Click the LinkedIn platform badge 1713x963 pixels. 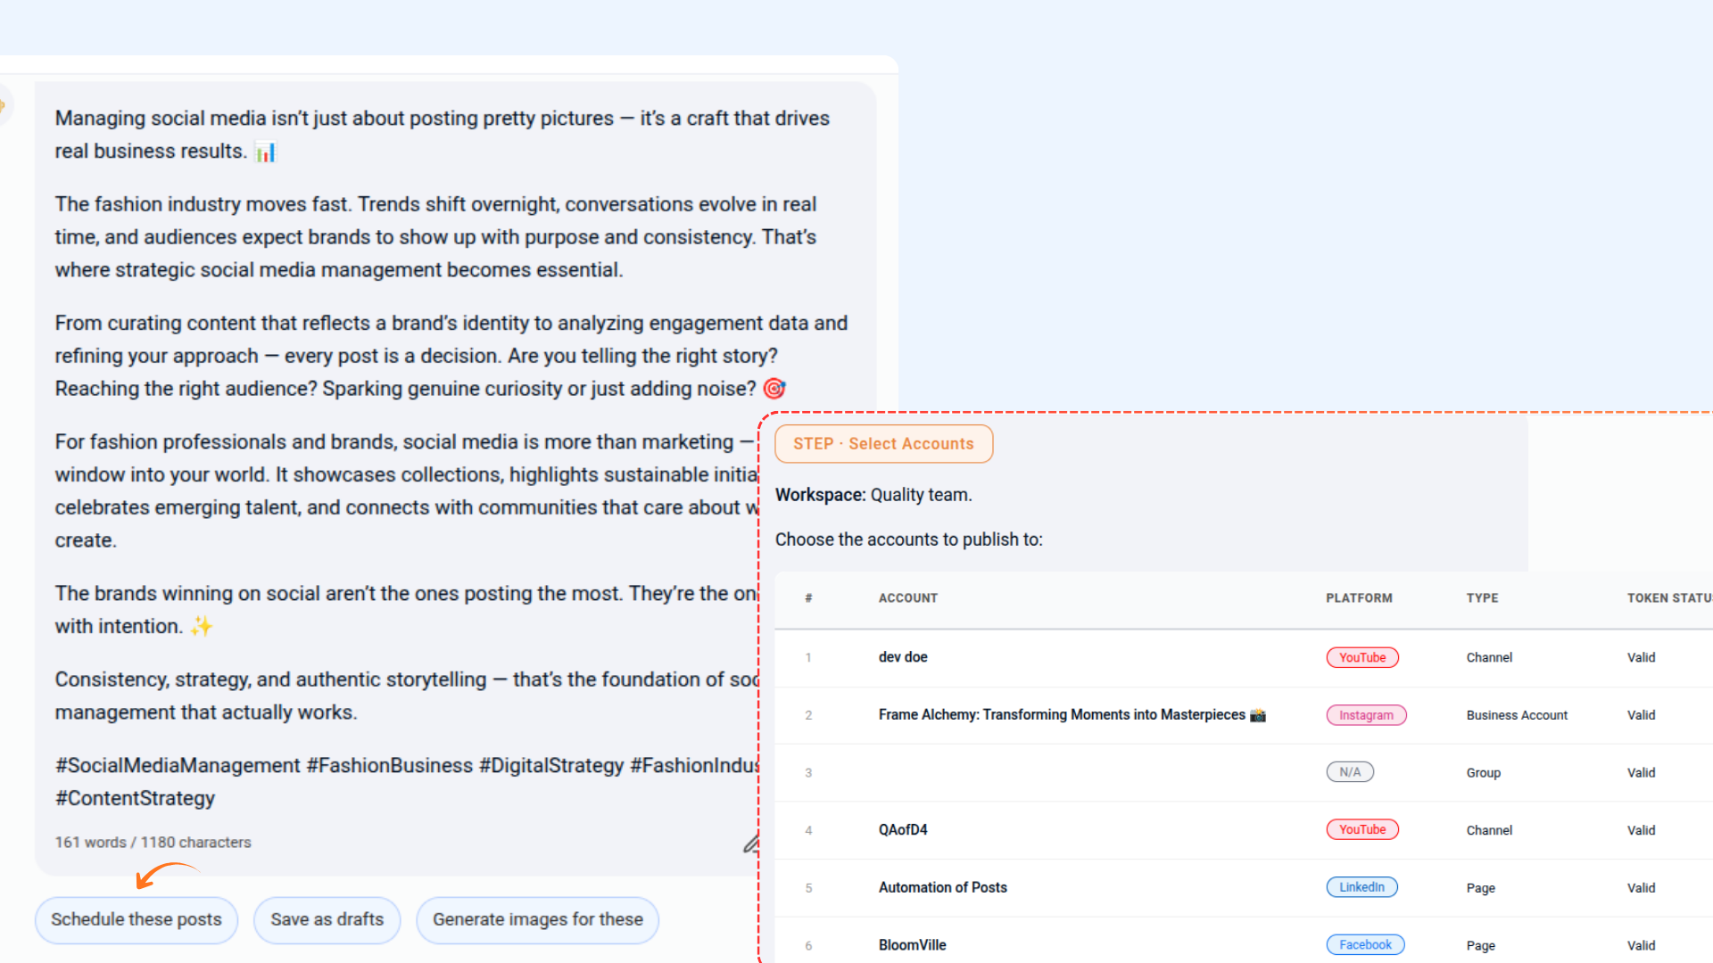point(1361,887)
